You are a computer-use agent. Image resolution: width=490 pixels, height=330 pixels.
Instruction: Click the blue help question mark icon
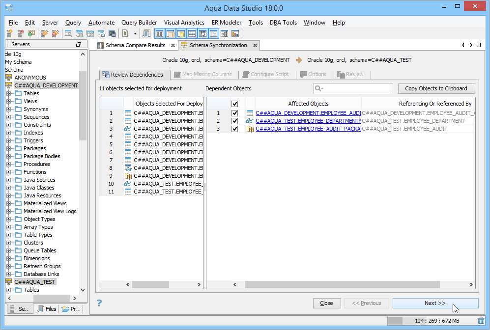pyautogui.click(x=99, y=303)
